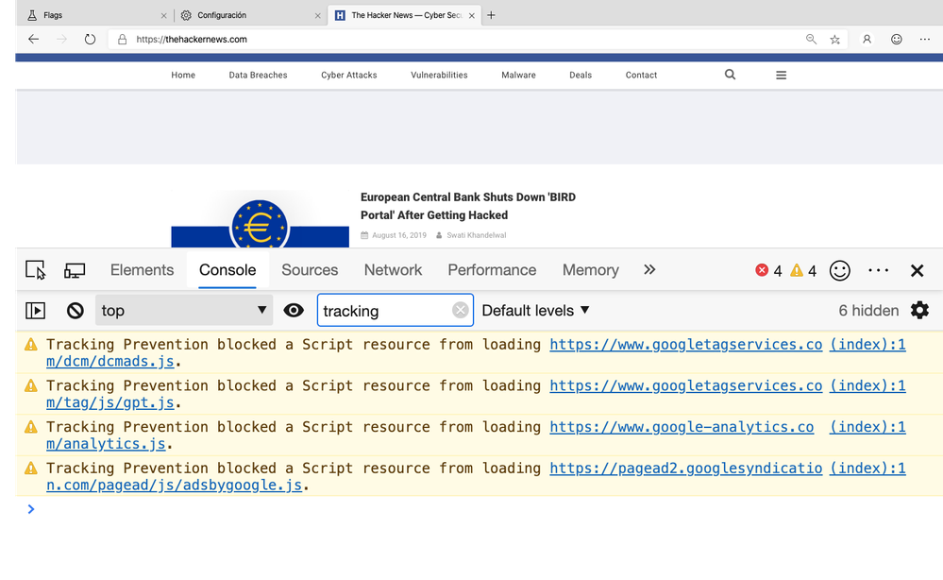Open the profile user icon

(x=867, y=39)
